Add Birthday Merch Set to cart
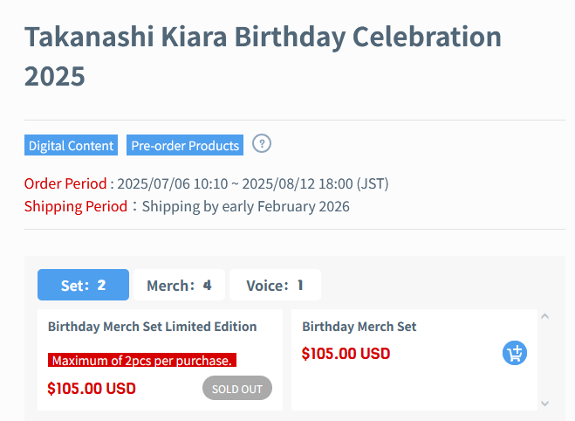Screen dimensions: 575x421 (x=515, y=353)
